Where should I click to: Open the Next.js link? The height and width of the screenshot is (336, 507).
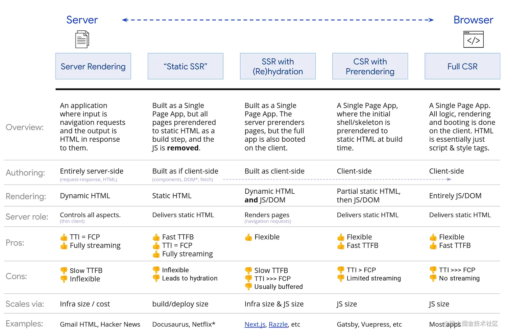tap(255, 325)
